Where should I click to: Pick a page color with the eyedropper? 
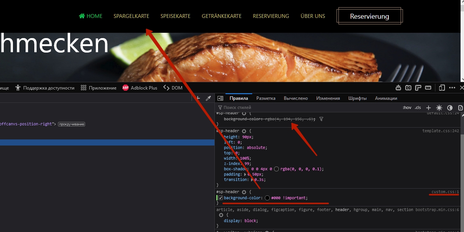point(208,98)
